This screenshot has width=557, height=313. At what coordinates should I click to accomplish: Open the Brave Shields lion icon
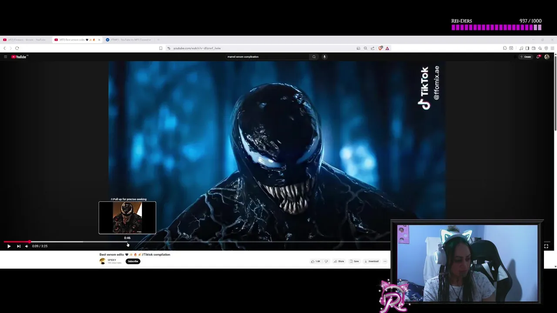(x=380, y=48)
